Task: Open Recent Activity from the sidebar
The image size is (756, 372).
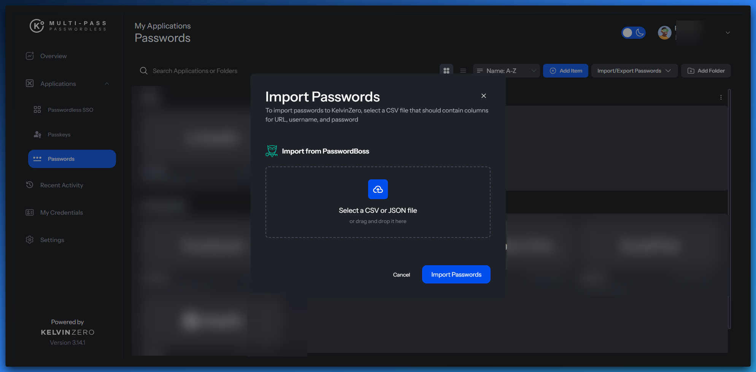Action: pyautogui.click(x=62, y=185)
